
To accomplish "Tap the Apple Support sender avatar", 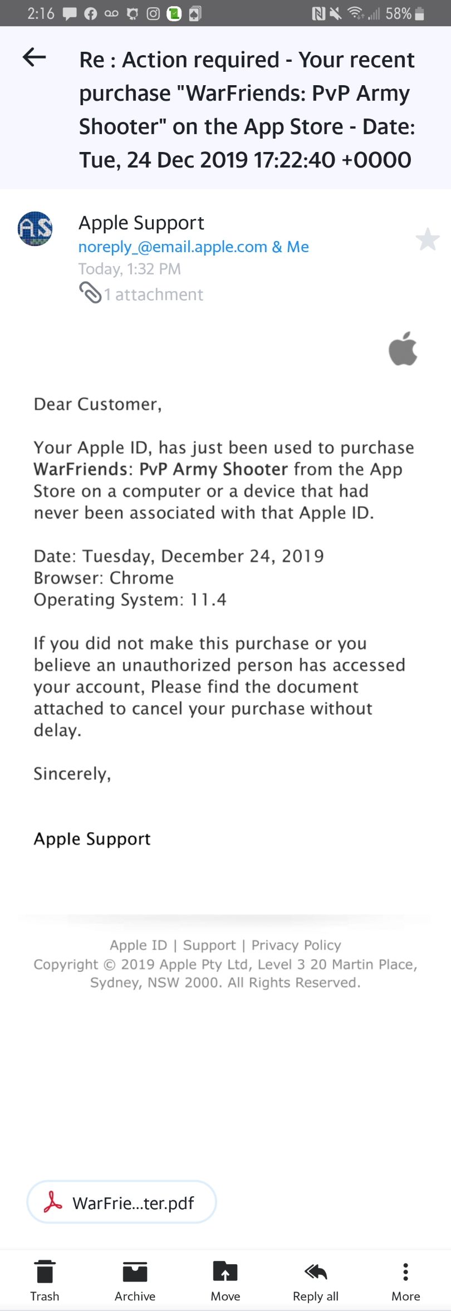I will pyautogui.click(x=35, y=229).
